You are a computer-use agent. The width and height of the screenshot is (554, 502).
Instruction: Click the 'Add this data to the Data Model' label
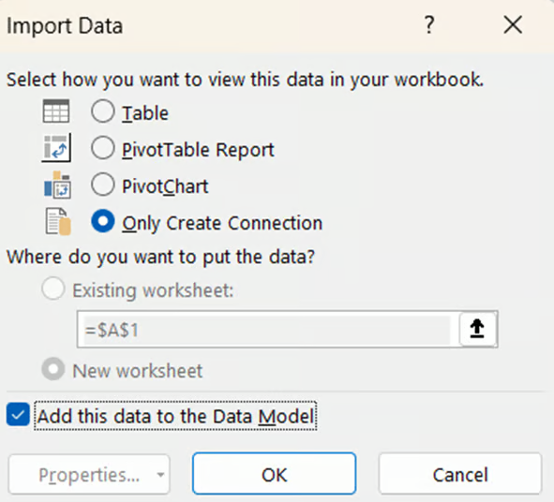coord(175,416)
